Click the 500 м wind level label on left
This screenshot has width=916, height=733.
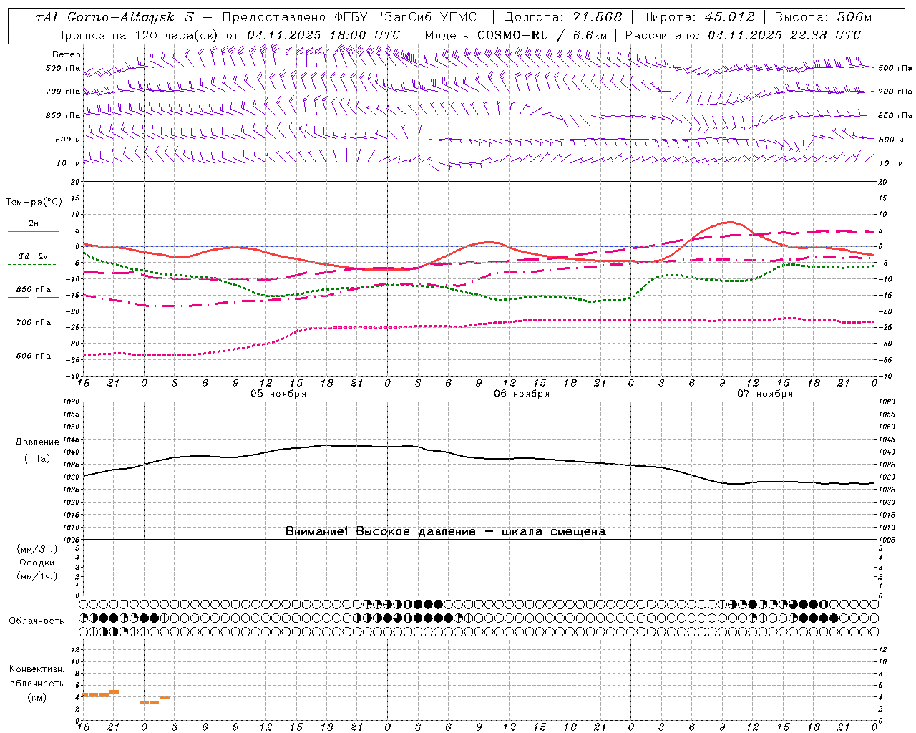pyautogui.click(x=67, y=140)
